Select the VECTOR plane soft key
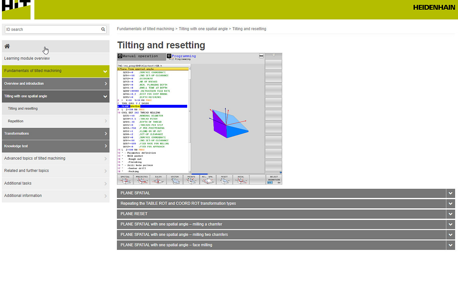The width and height of the screenshot is (458, 292). point(175,180)
